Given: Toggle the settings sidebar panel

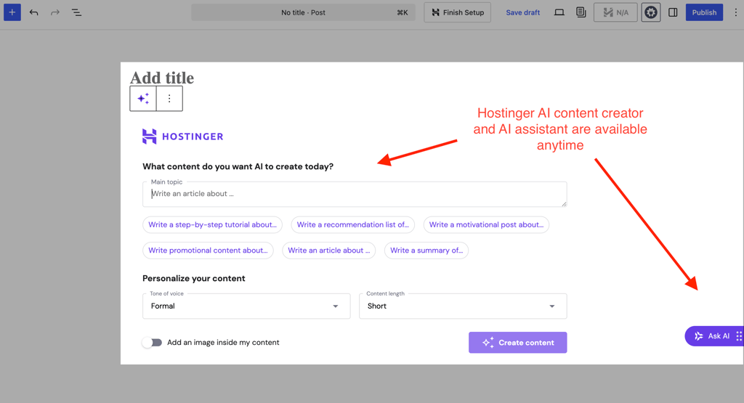Looking at the screenshot, I should [673, 12].
